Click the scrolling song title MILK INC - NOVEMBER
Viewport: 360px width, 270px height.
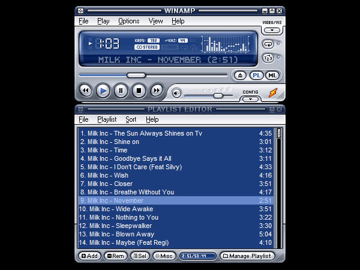[x=168, y=59]
